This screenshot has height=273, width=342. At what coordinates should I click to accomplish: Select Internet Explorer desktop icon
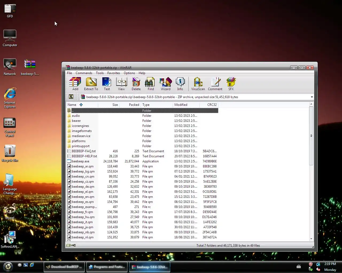tap(10, 98)
